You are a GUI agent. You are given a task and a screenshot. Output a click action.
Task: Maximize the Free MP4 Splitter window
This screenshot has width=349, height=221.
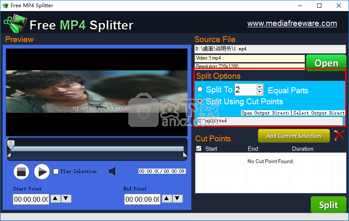319,6
